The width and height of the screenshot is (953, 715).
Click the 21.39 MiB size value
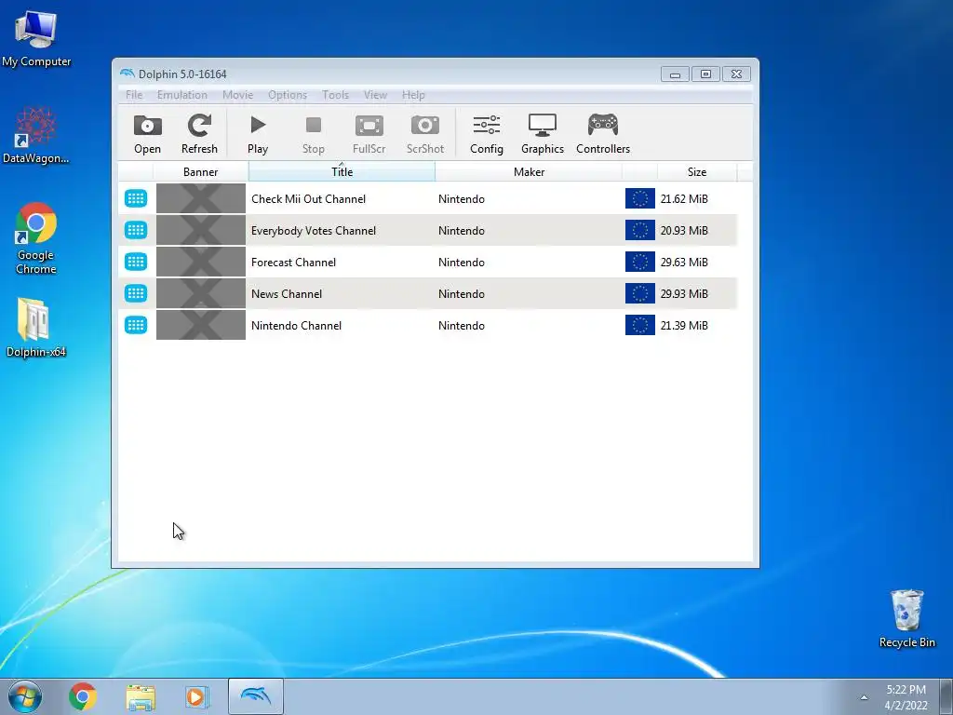click(684, 325)
